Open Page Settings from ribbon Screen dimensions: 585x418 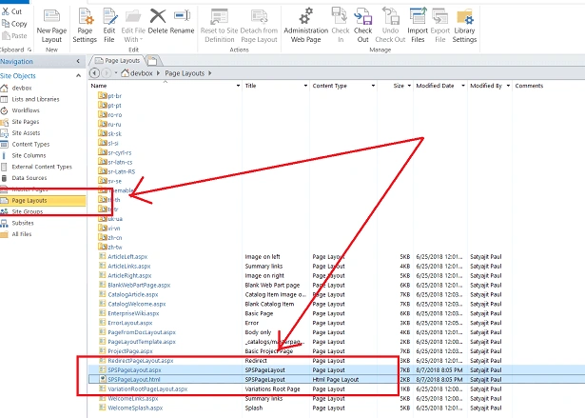pos(85,26)
